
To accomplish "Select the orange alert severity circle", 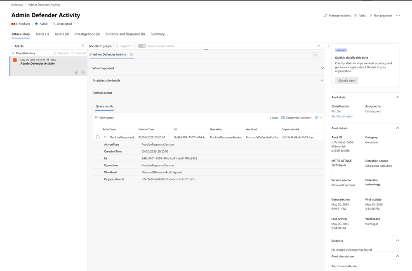I will [x=15, y=60].
